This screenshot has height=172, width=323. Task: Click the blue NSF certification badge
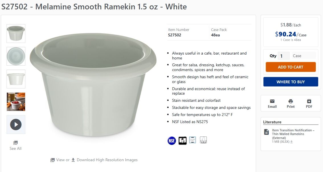coord(172,140)
